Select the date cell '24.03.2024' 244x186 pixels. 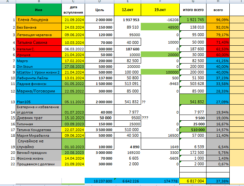click(73, 27)
